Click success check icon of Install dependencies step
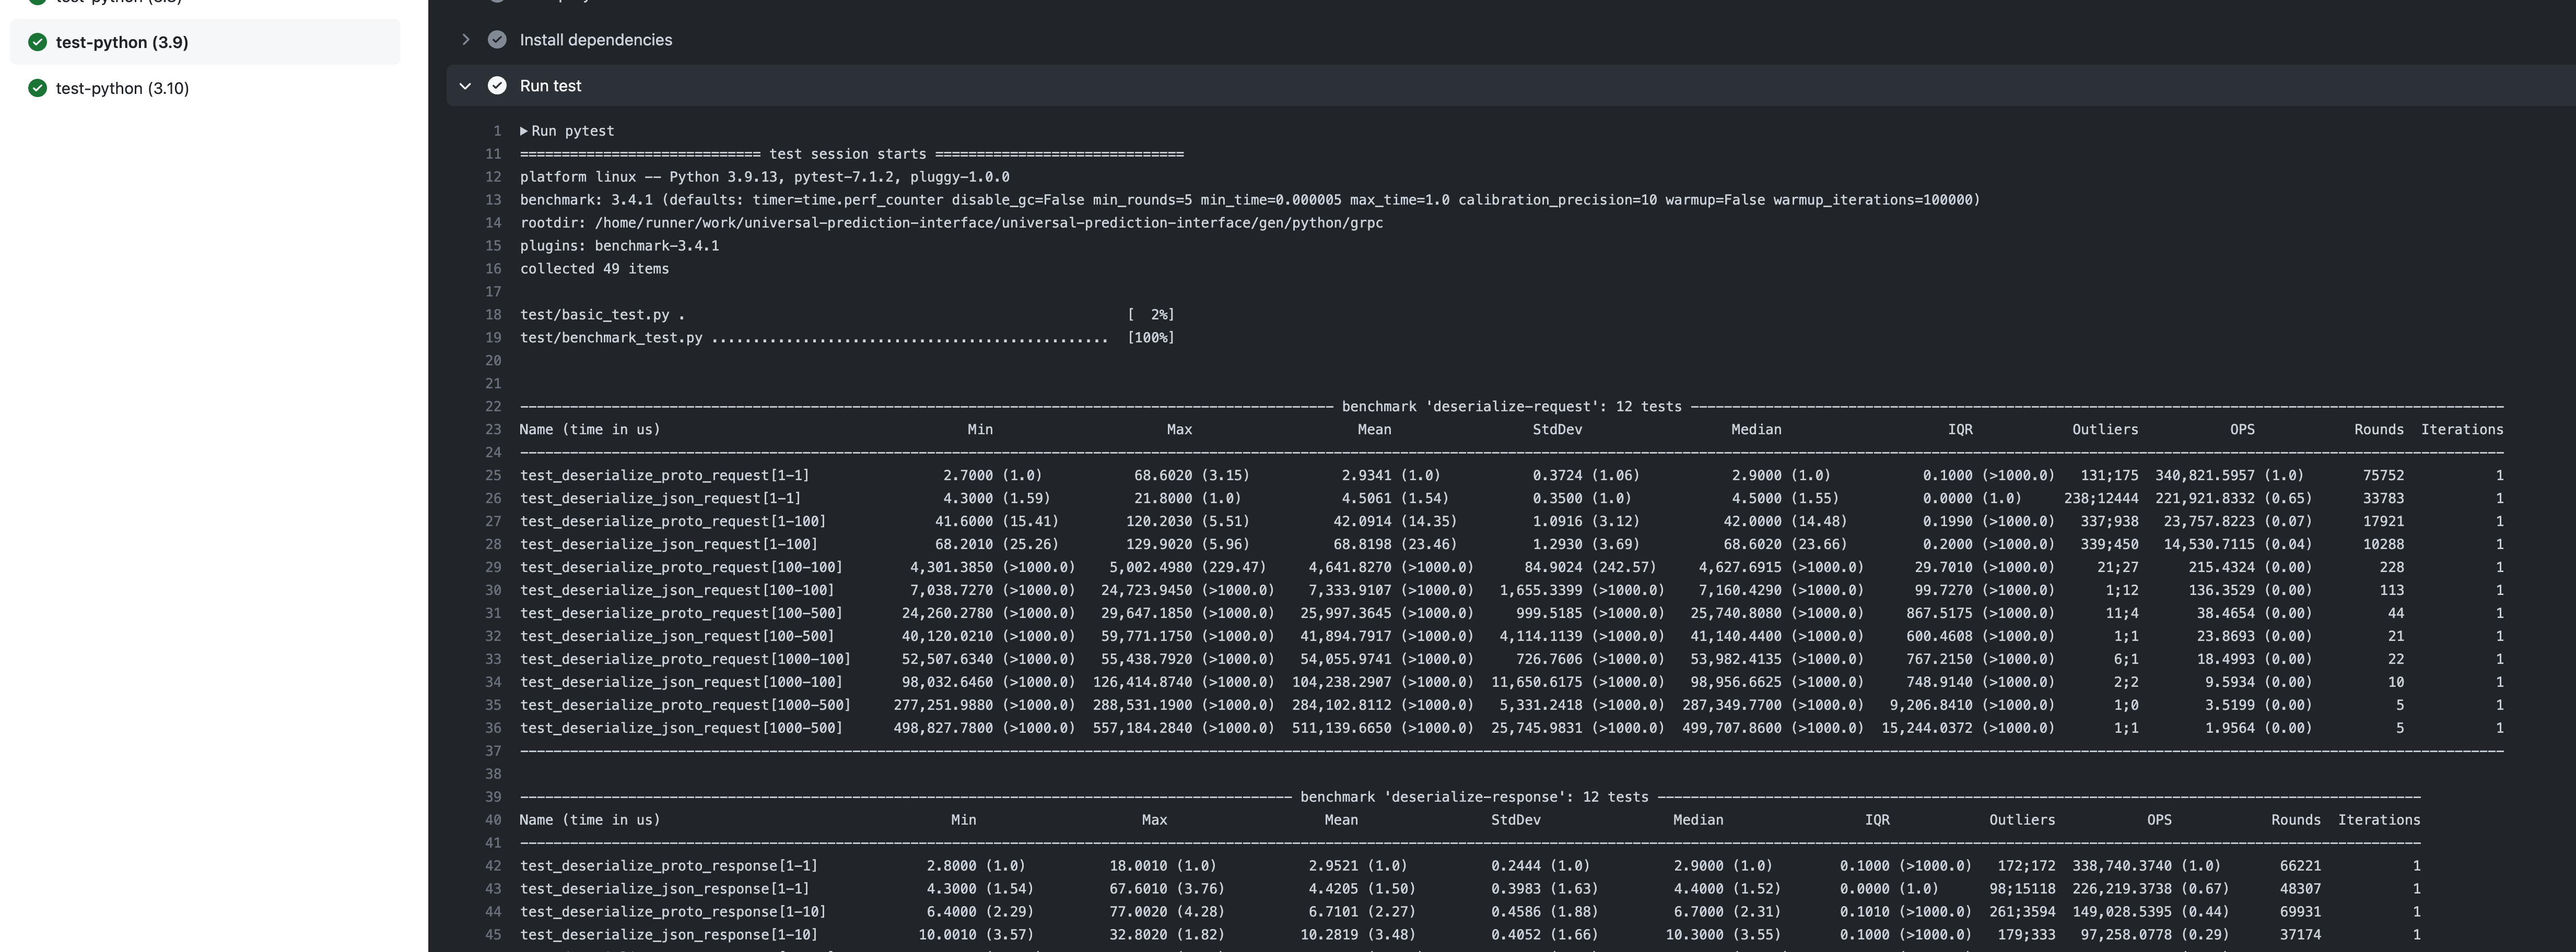The height and width of the screenshot is (952, 2576). 497,40
